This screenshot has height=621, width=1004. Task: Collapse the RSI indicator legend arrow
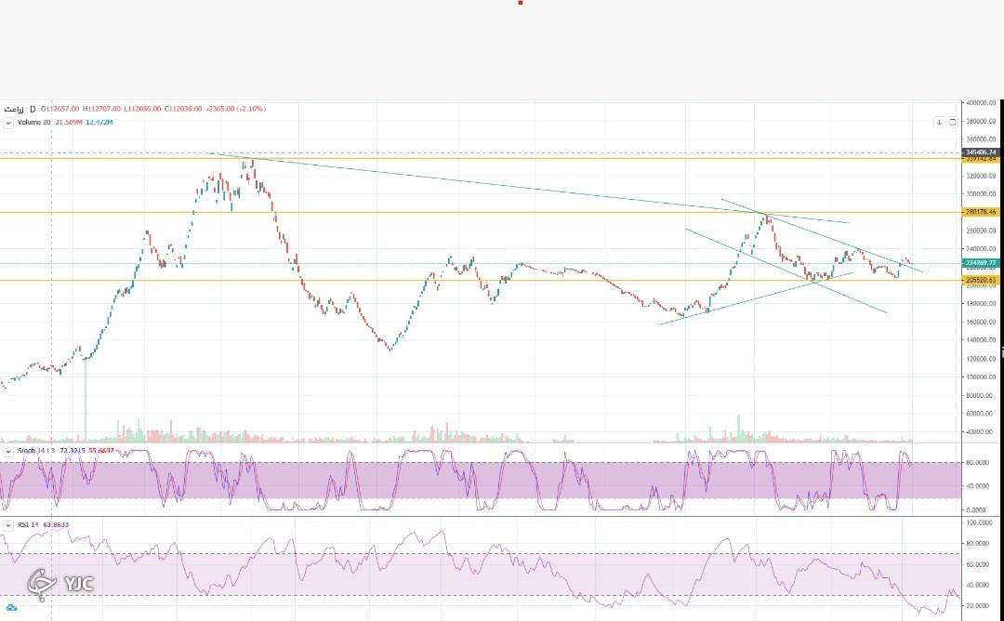pos(8,525)
